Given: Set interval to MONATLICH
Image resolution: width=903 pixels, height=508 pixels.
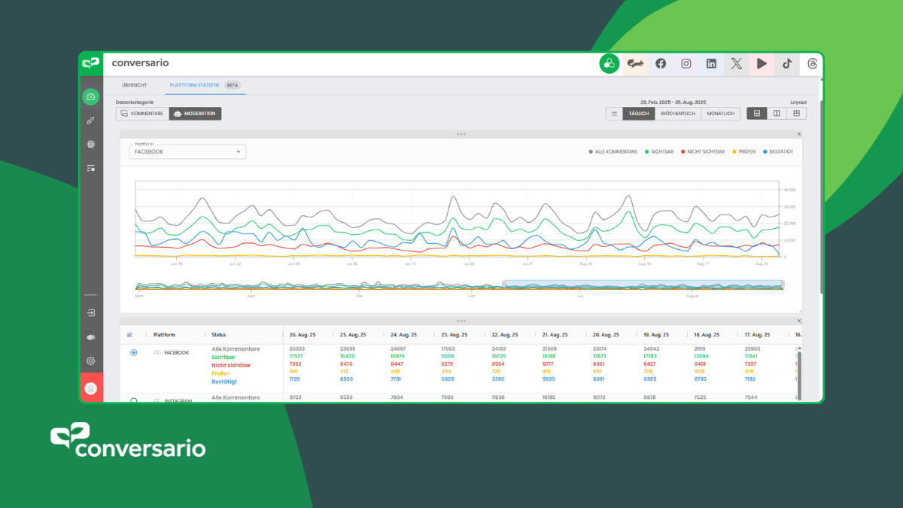Looking at the screenshot, I should coord(720,114).
